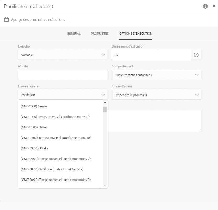The height and width of the screenshot is (210, 218).
Task: Click the timezone list scroll up arrow
Action: [x=105, y=102]
